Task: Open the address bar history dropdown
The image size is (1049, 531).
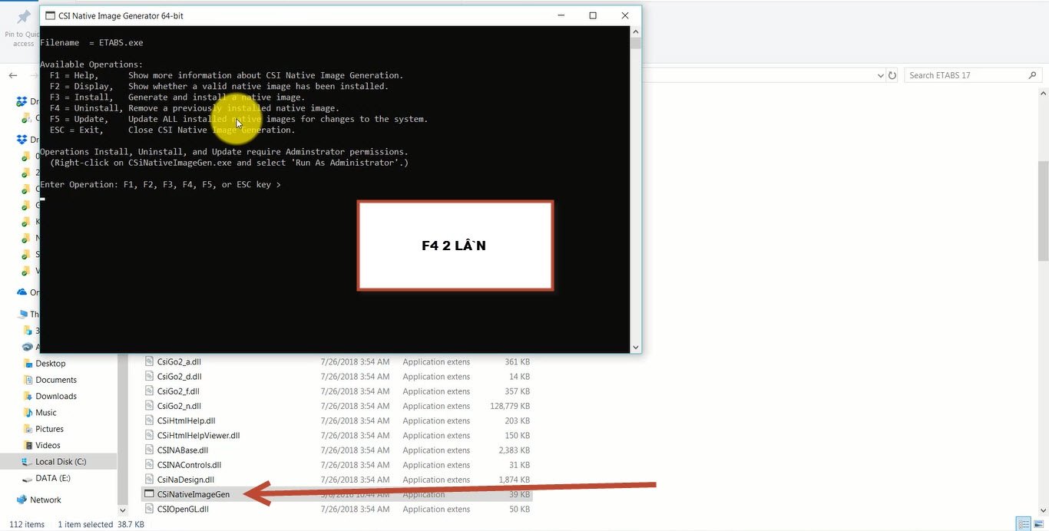Action: pos(880,75)
